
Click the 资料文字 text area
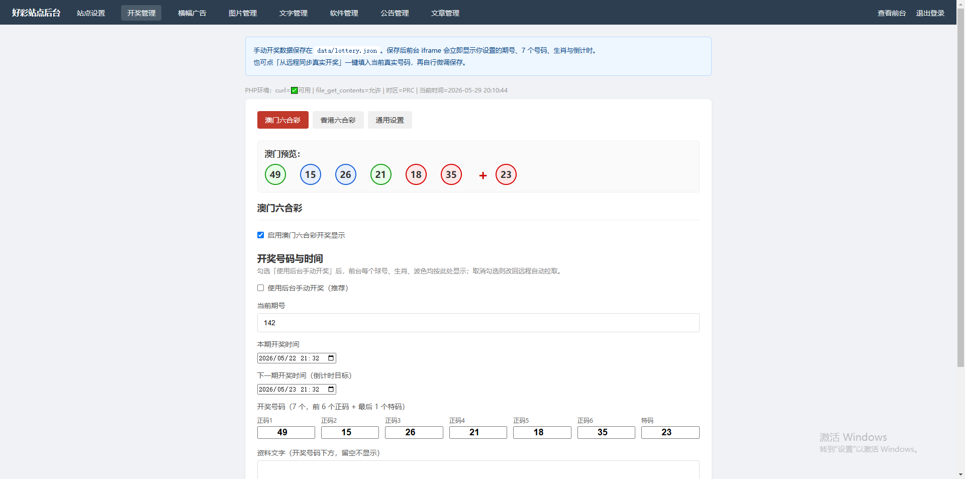pos(478,470)
